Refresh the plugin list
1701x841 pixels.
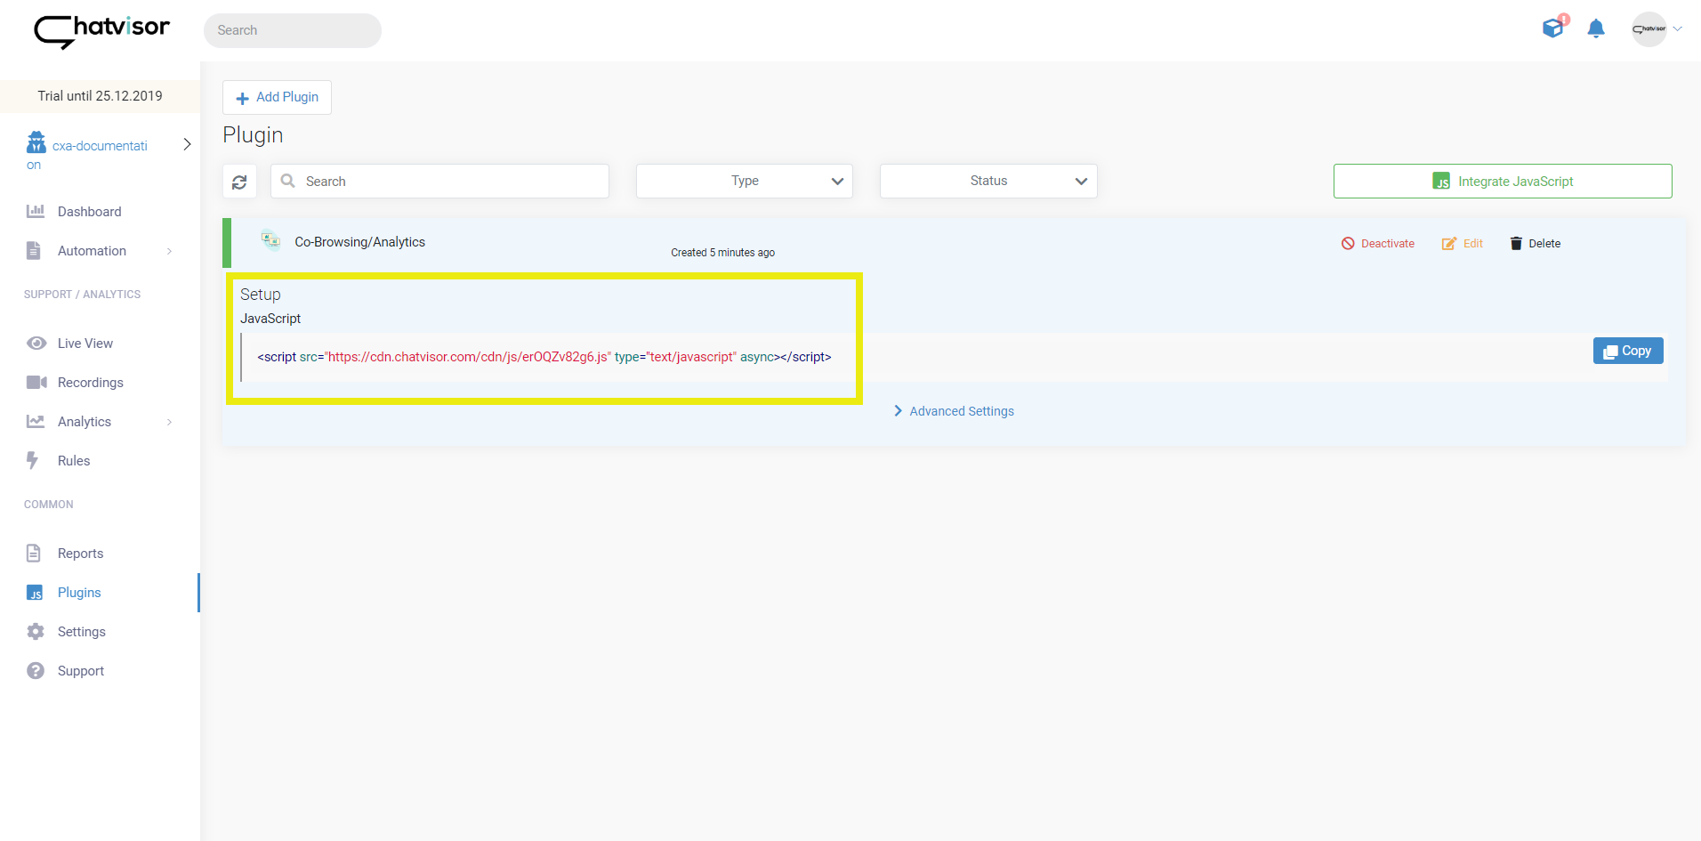[x=239, y=182]
